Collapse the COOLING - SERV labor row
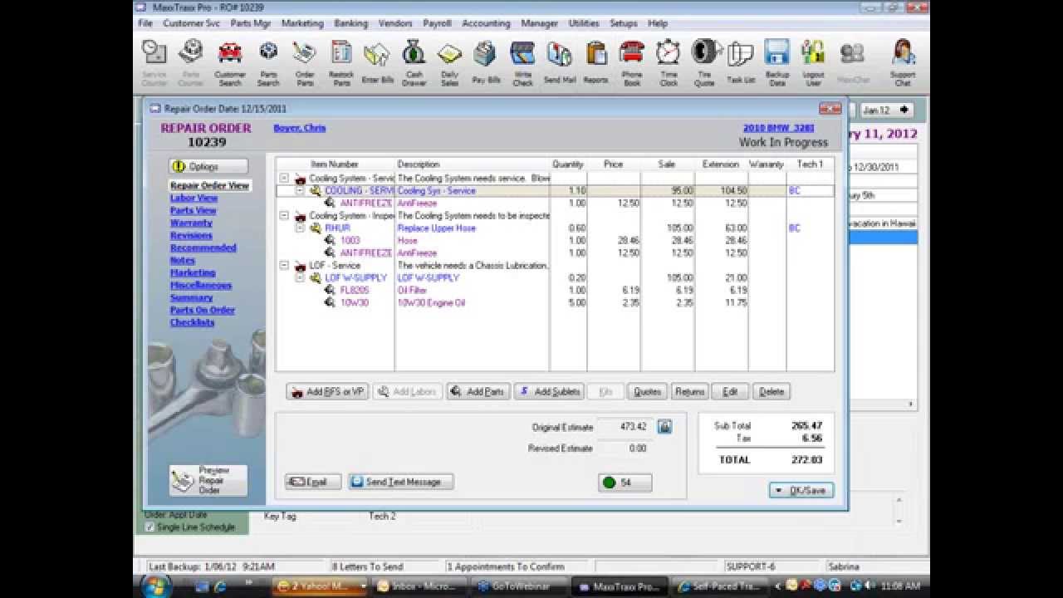 [x=301, y=191]
